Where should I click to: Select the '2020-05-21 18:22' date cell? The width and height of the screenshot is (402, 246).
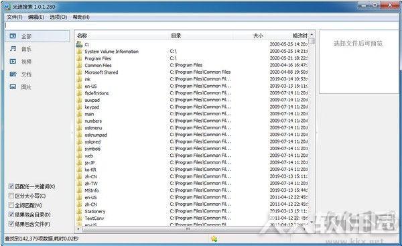[289, 58]
